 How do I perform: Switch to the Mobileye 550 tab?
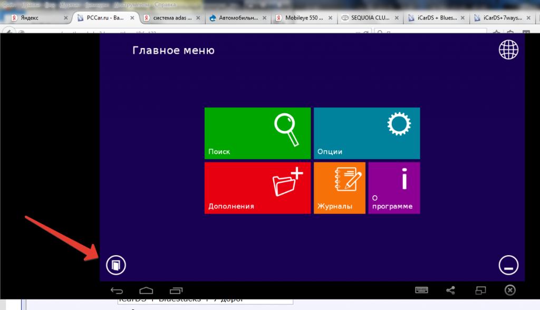click(303, 17)
